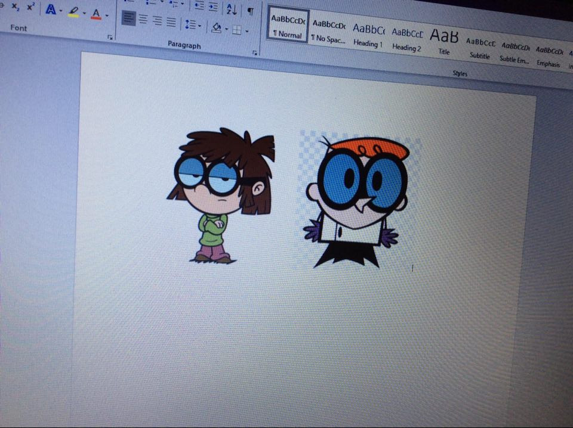
Task: Apply superscript formatting
Action: click(x=30, y=7)
